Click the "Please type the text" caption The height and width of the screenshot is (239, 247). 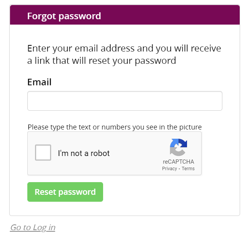click(x=115, y=127)
